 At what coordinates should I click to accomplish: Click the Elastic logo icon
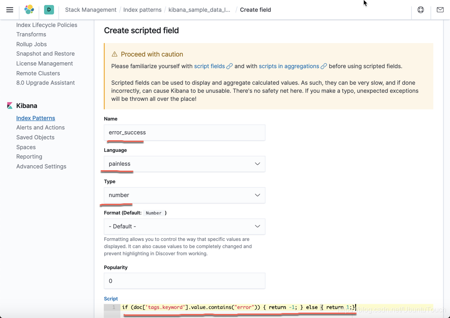[x=29, y=10]
